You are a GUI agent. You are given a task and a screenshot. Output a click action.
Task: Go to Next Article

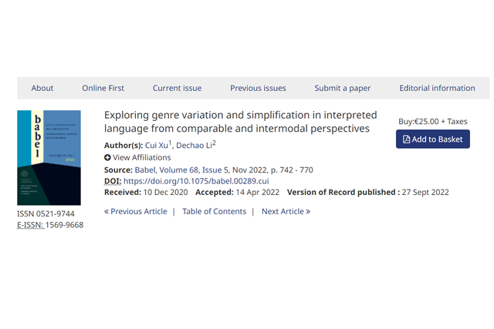tap(286, 211)
